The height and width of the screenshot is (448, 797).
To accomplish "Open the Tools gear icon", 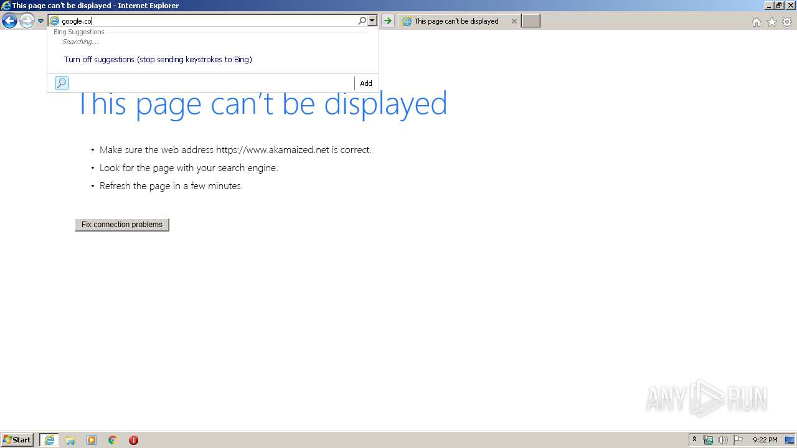I will click(x=787, y=22).
